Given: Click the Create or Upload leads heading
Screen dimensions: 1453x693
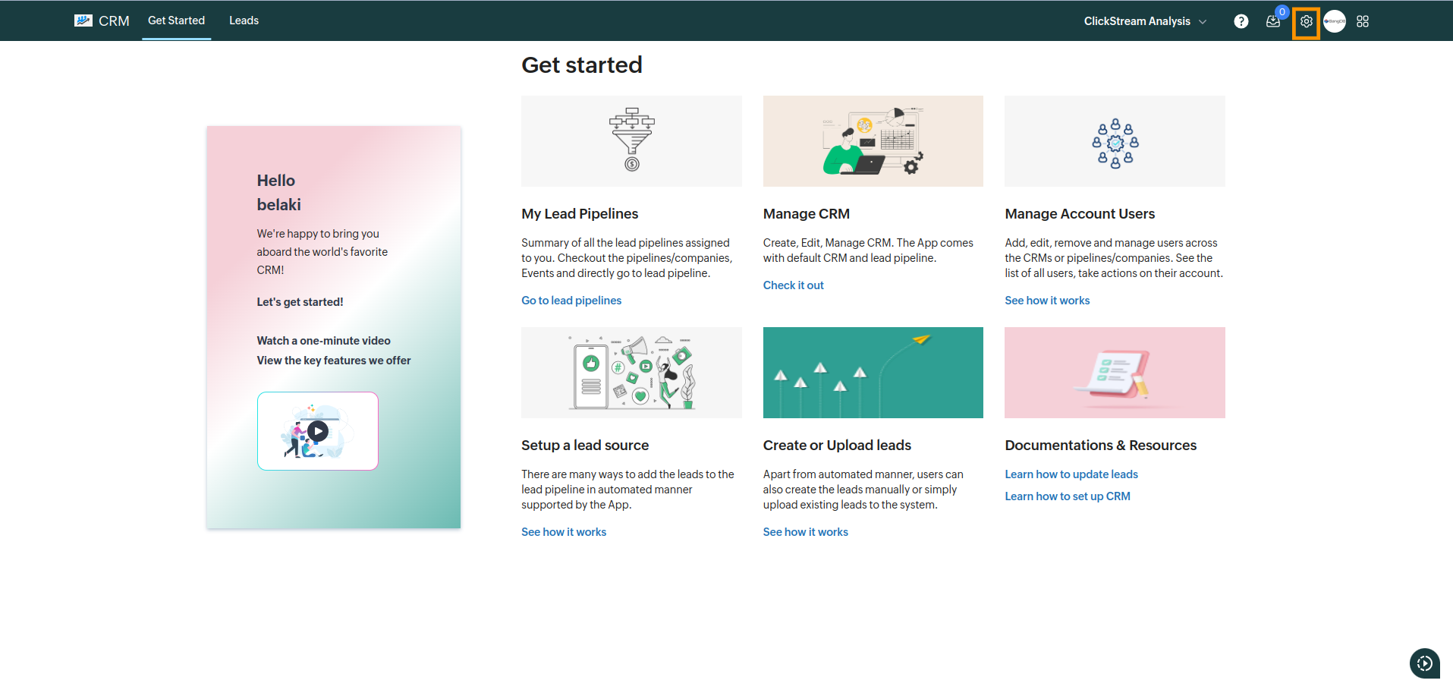Looking at the screenshot, I should tap(837, 446).
